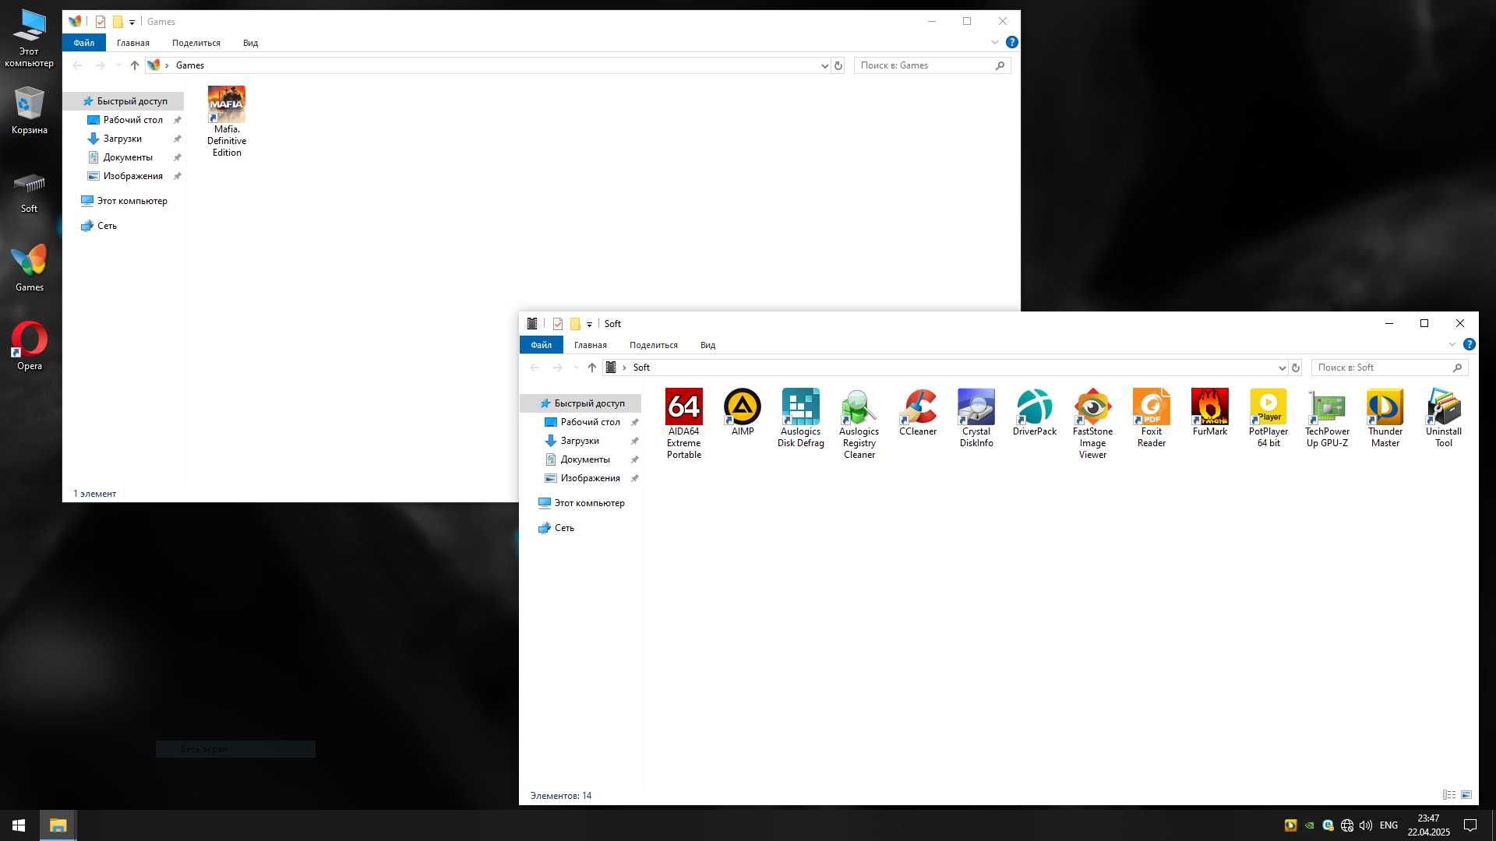1496x841 pixels.
Task: Select the CCleaner shortcut
Action: 917,412
